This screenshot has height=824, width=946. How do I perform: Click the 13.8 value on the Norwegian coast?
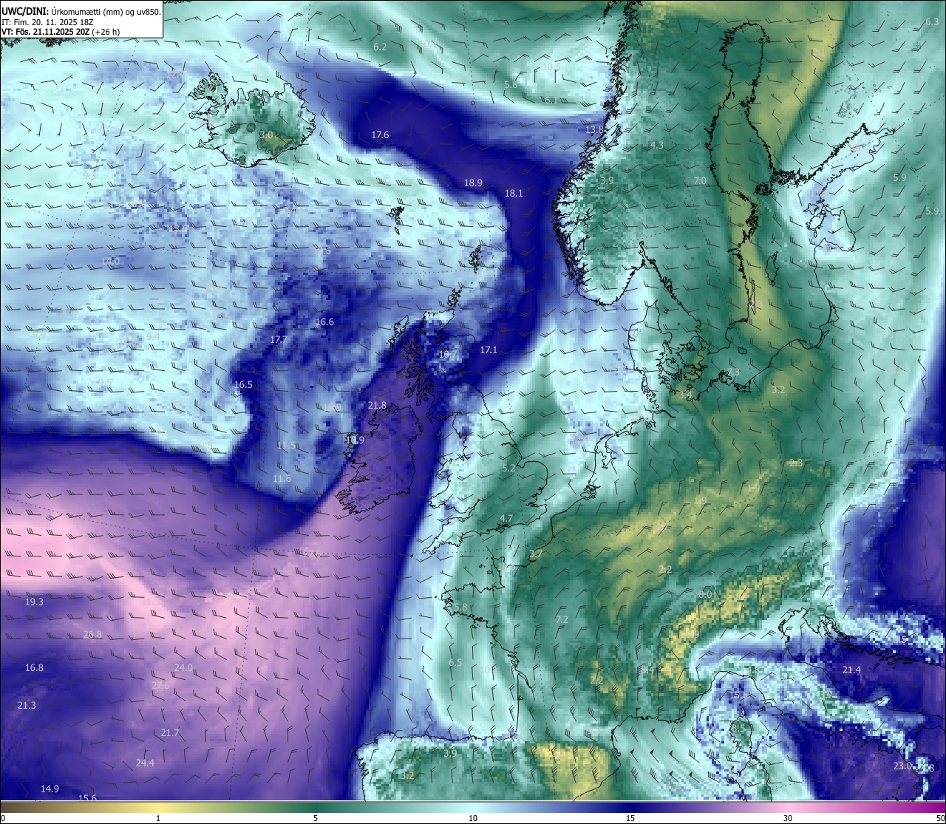tap(594, 129)
